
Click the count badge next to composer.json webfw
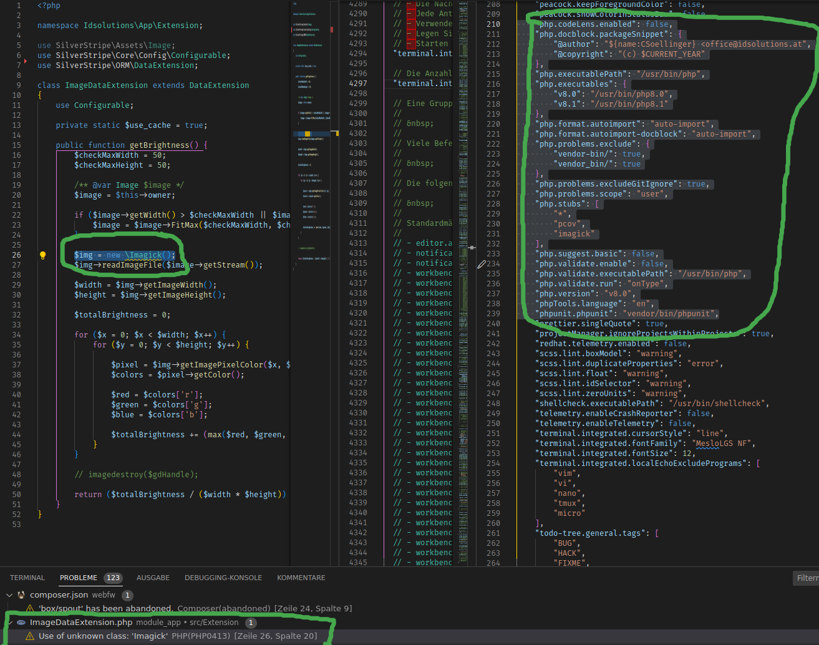[x=127, y=595]
